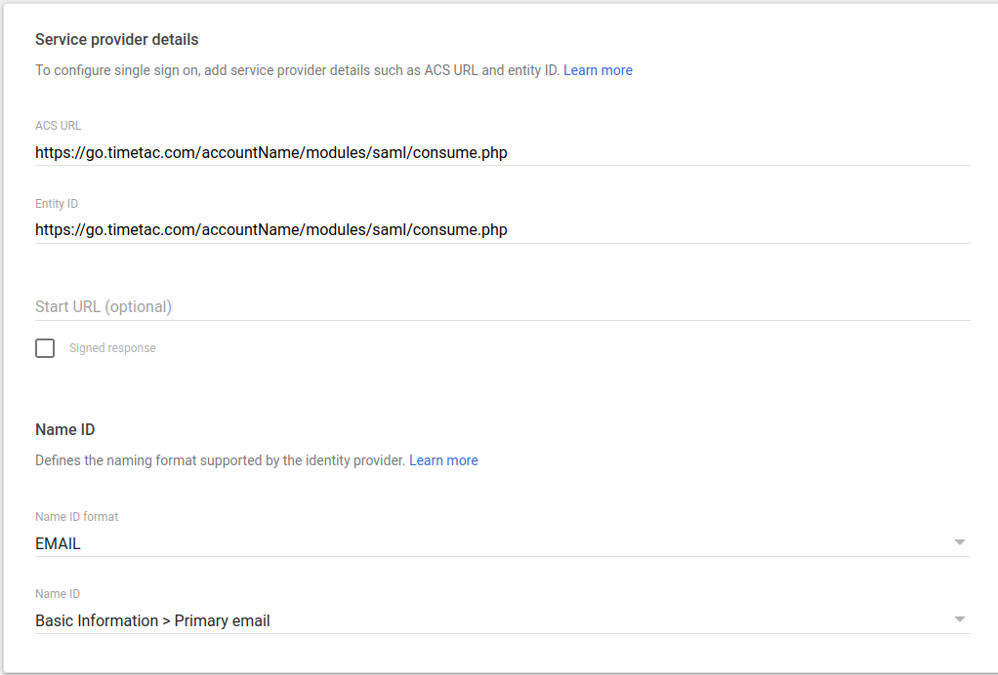The height and width of the screenshot is (675, 998).
Task: Expand the Primary email dropdown arrow
Action: [959, 619]
